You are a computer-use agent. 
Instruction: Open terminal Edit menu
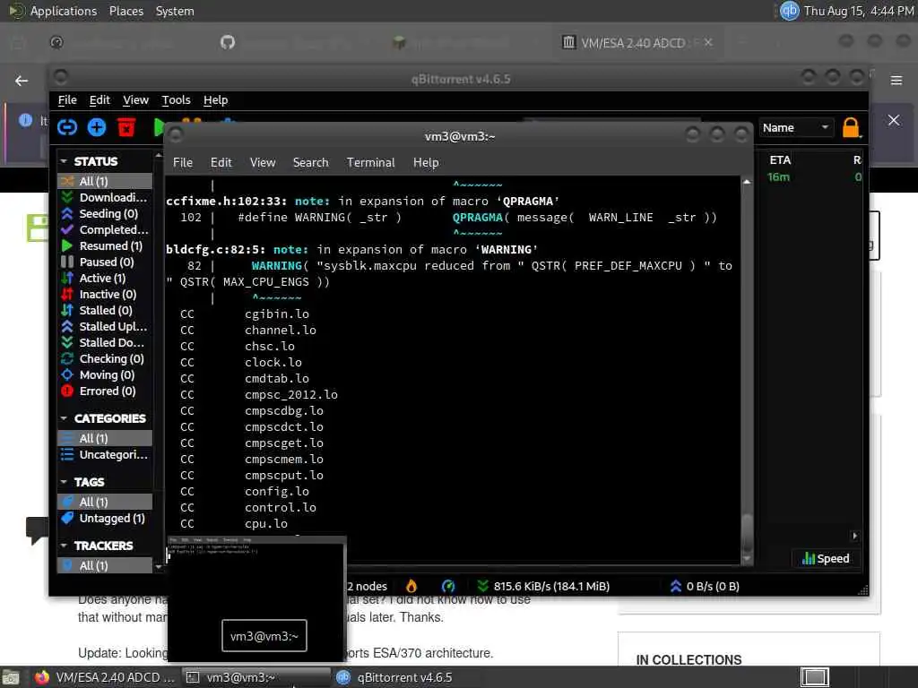(221, 163)
